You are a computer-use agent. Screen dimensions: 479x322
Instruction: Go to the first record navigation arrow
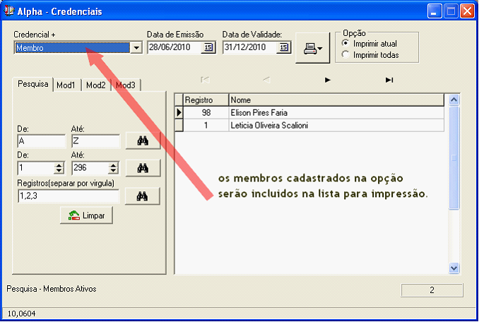(205, 80)
